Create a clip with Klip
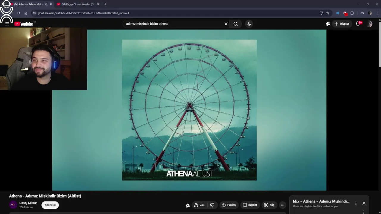Viewport: 381px width, 214px height. point(269,205)
